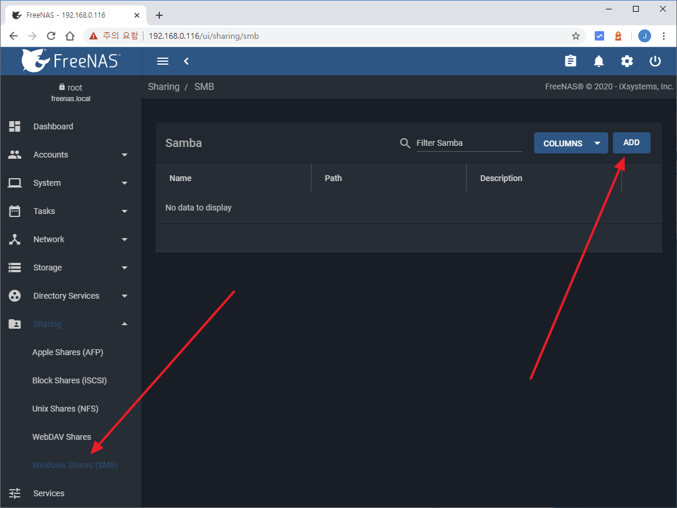Collapse the Sharing menu arrow

tap(125, 324)
